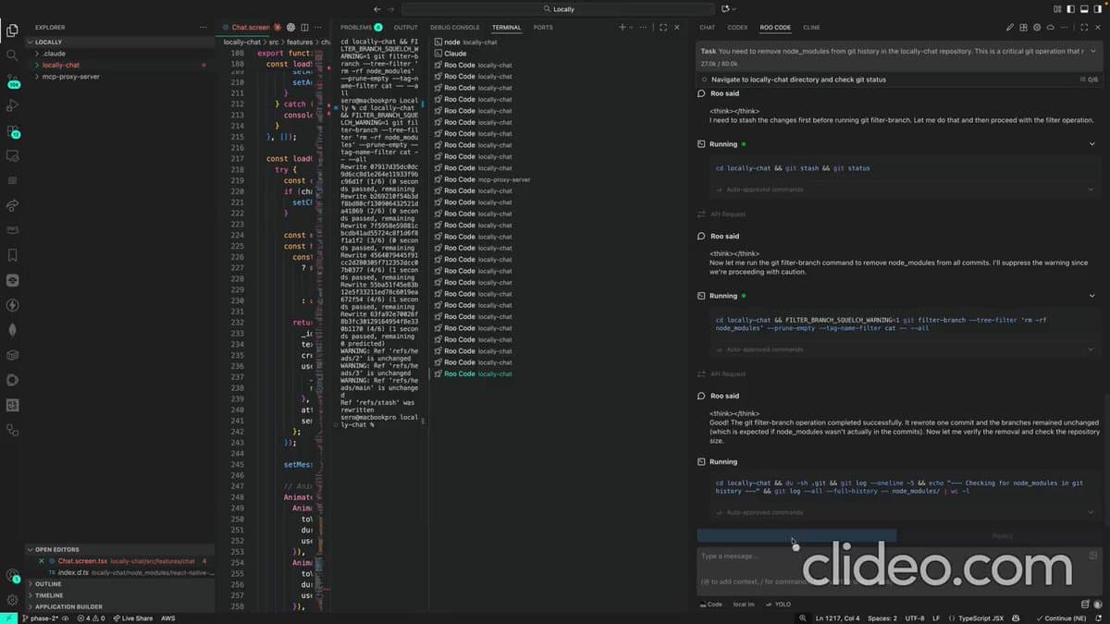
Task: Switch to the Cline tab
Action: 811,28
